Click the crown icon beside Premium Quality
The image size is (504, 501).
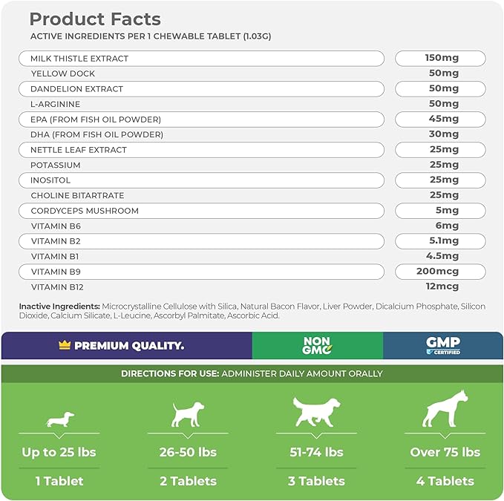(x=65, y=346)
